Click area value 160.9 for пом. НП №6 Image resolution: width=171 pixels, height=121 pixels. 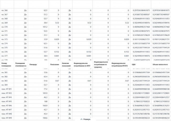(x=45, y=106)
